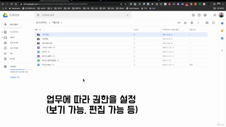Select the 구기모 소식지 form file
Viewport: 226px width, 127px height.
pos(121,48)
